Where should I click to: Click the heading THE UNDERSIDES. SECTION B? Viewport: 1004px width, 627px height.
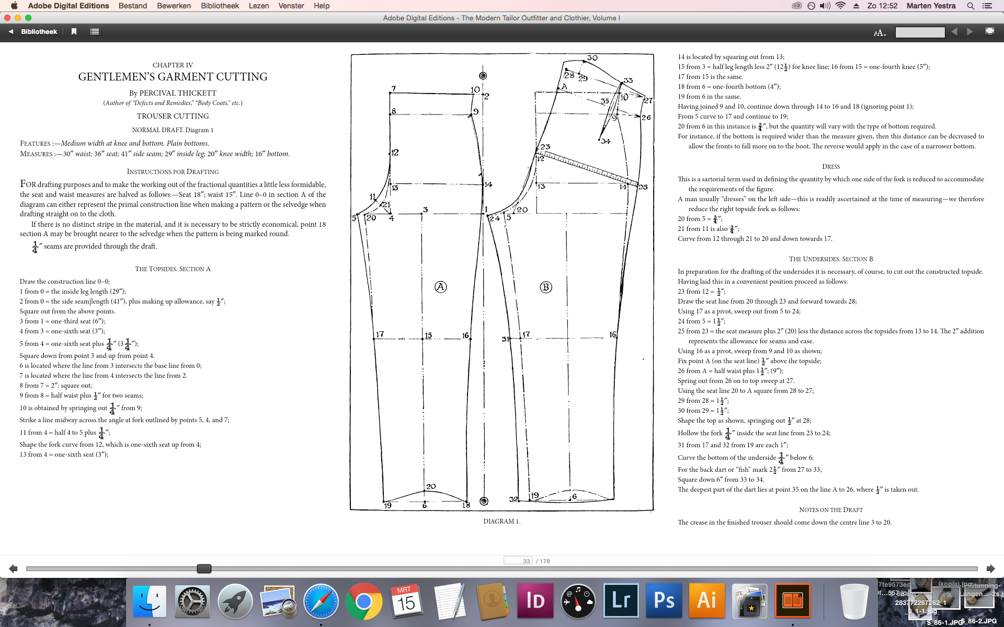click(830, 259)
